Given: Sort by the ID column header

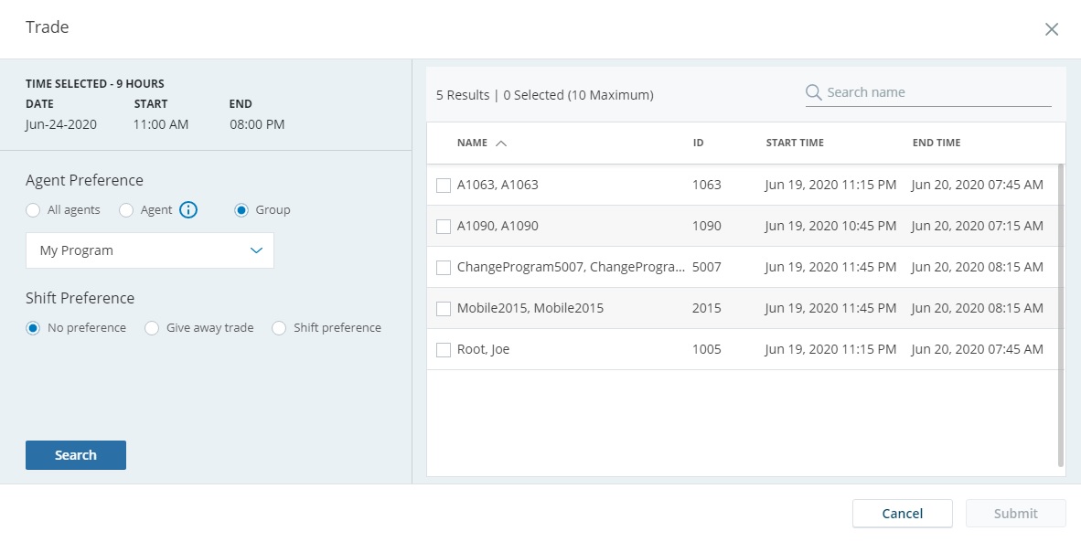Looking at the screenshot, I should (x=698, y=143).
